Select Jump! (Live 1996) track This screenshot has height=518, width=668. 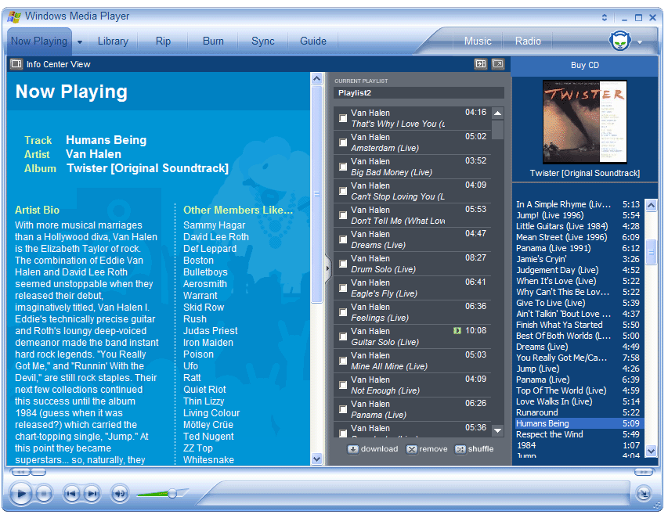tap(578, 215)
